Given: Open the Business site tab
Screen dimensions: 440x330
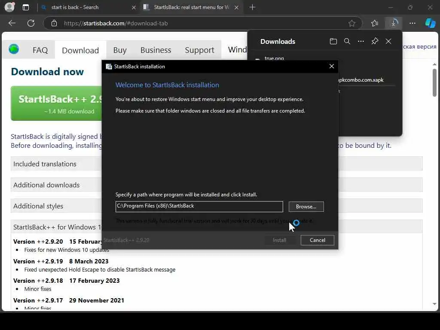Looking at the screenshot, I should coord(156,50).
